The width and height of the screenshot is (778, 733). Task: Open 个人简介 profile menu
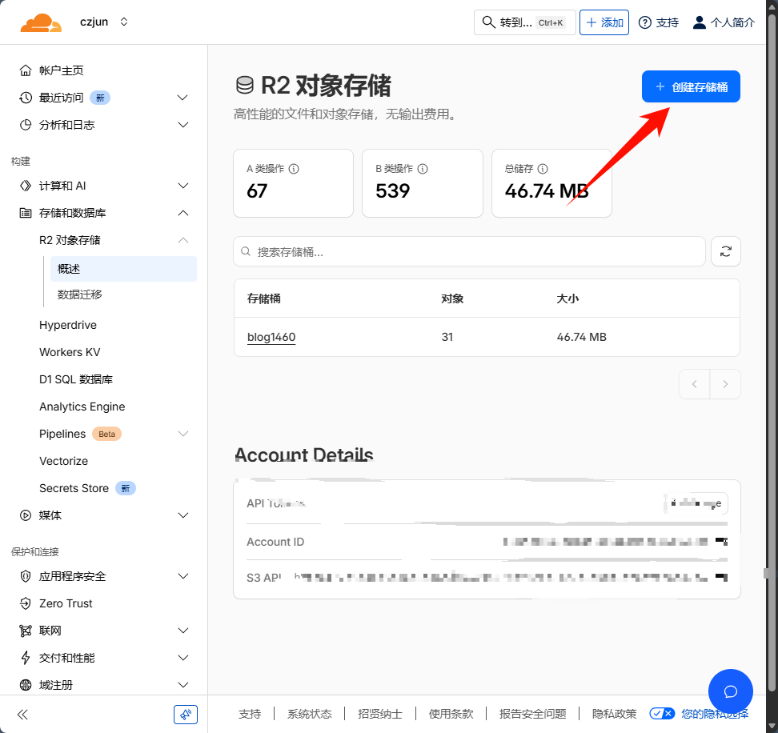(x=723, y=22)
